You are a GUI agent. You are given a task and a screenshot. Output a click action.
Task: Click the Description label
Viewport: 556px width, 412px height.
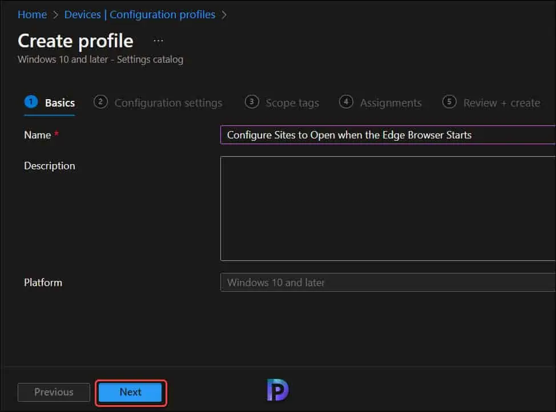[50, 166]
